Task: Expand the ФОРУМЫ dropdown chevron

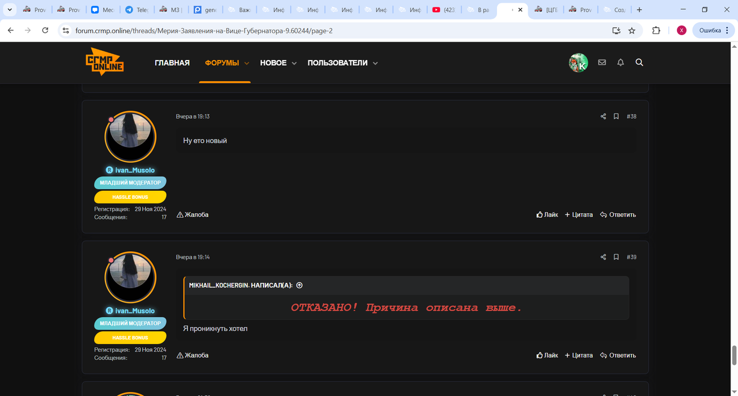Action: coord(247,63)
